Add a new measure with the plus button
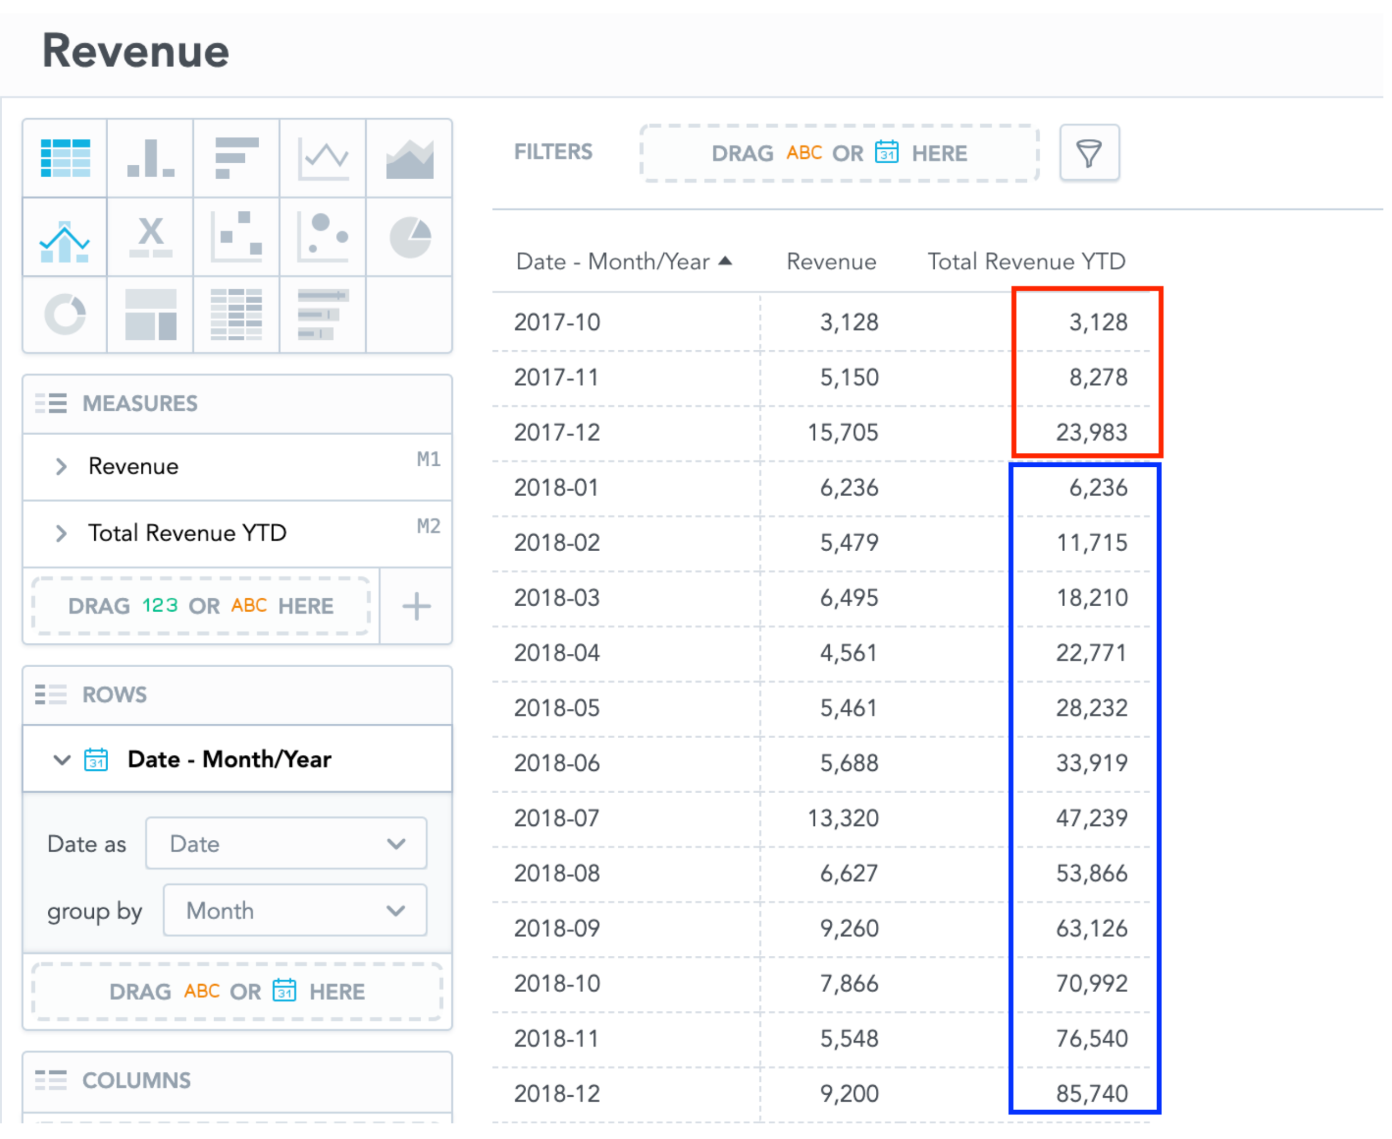1392x1139 pixels. 416,606
